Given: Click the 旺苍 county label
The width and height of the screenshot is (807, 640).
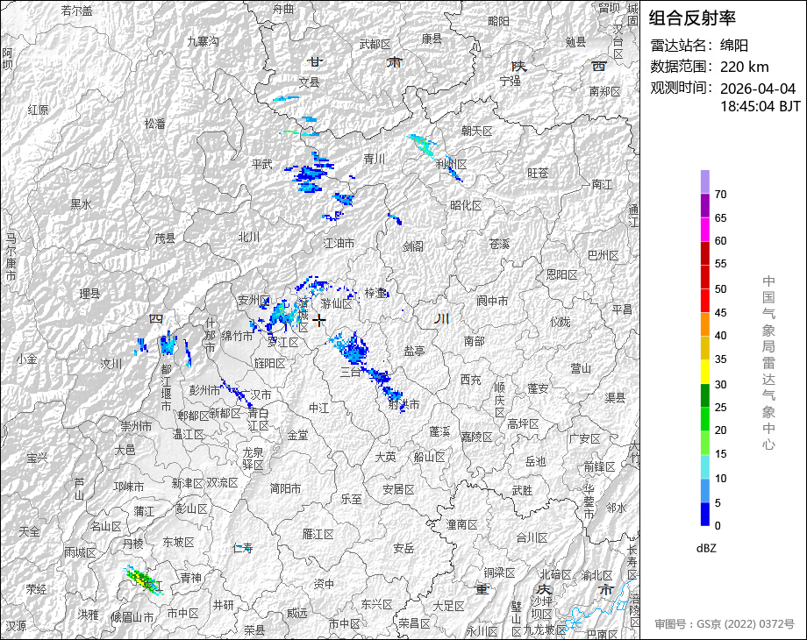Looking at the screenshot, I should tap(538, 173).
